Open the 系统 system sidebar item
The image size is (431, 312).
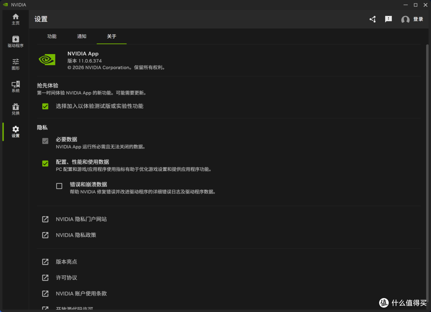(x=16, y=87)
